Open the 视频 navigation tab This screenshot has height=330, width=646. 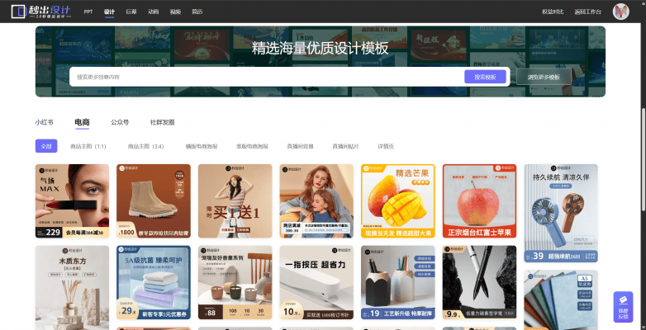click(175, 12)
